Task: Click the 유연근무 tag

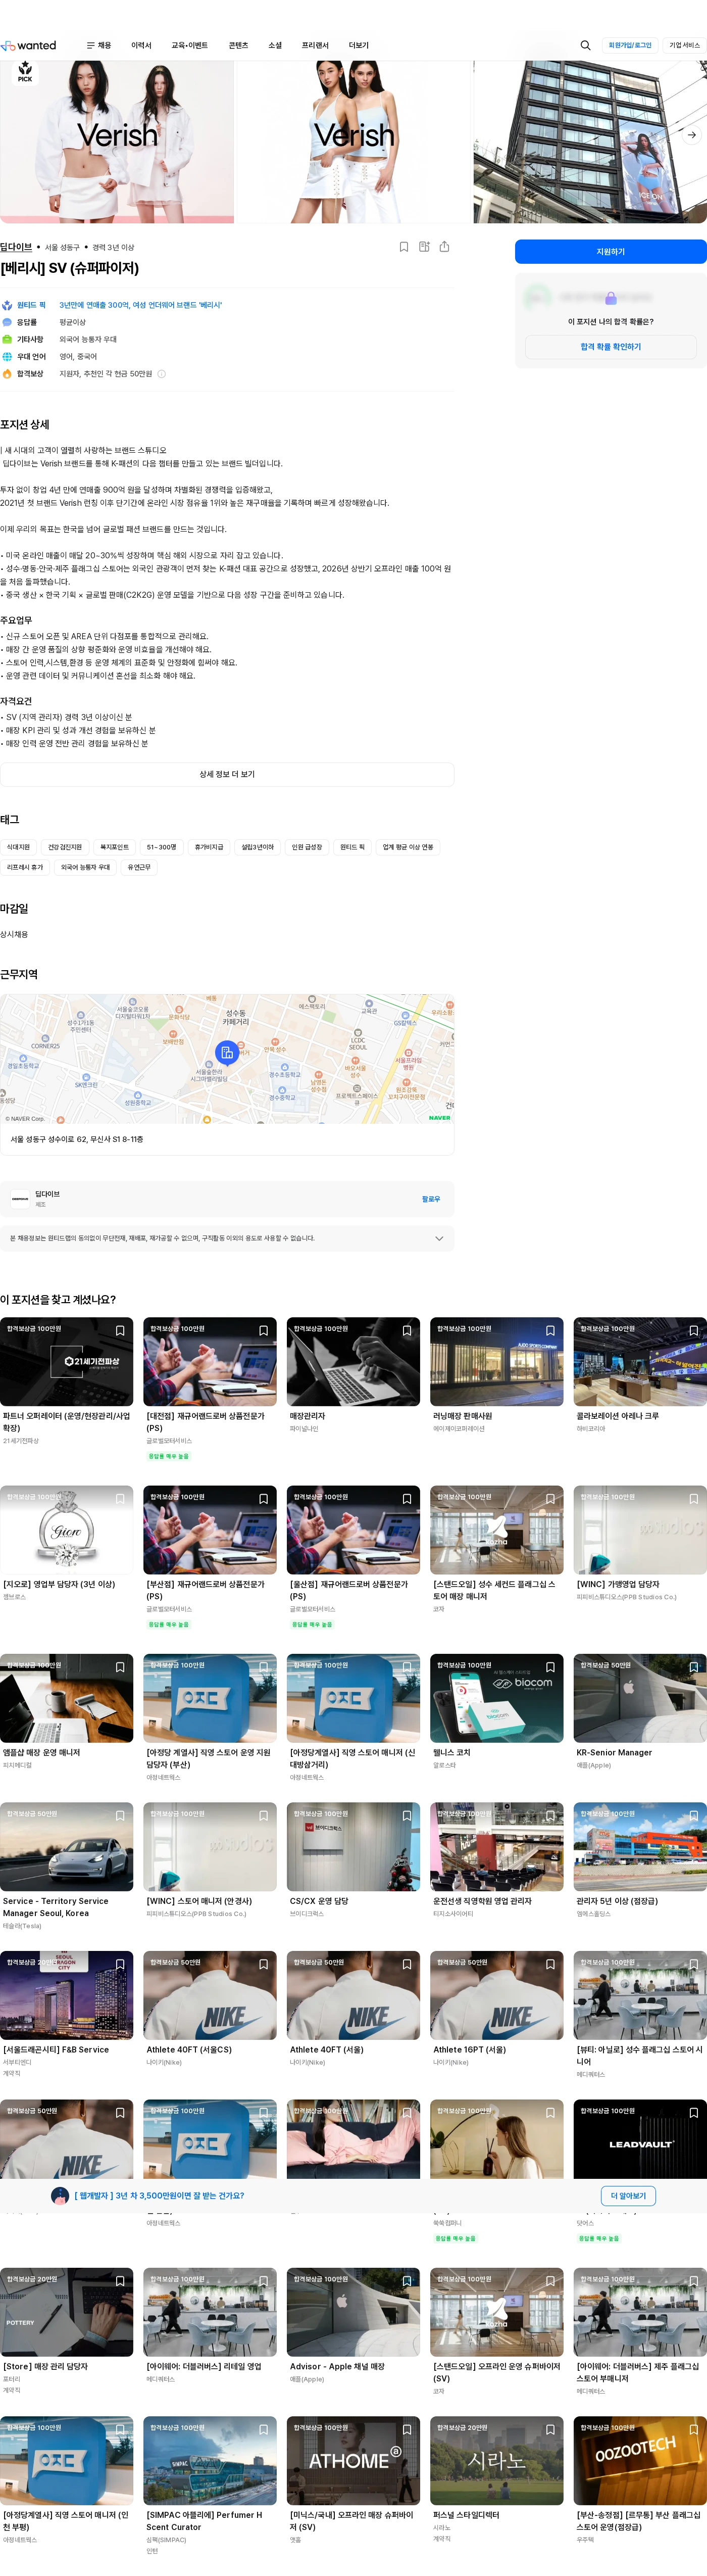Action: click(x=139, y=867)
